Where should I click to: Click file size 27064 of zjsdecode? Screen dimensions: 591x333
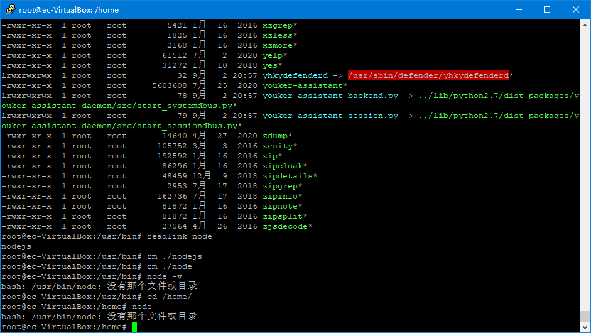tap(175, 226)
